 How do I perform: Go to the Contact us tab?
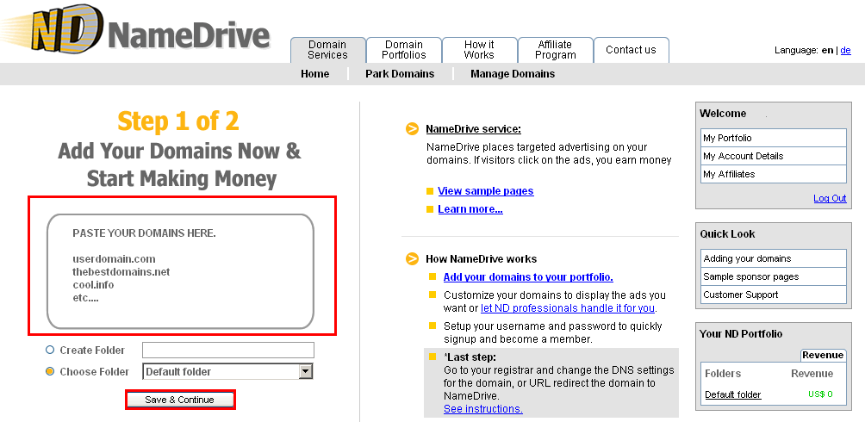click(x=632, y=50)
